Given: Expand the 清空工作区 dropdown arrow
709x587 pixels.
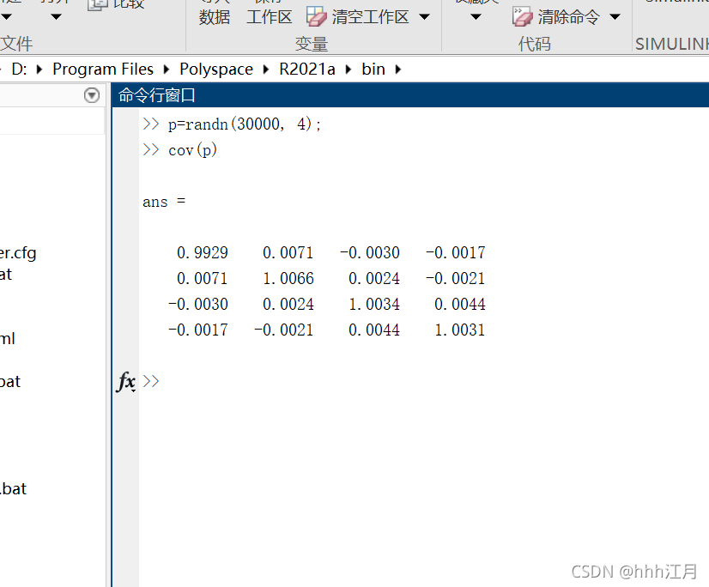Looking at the screenshot, I should point(424,17).
